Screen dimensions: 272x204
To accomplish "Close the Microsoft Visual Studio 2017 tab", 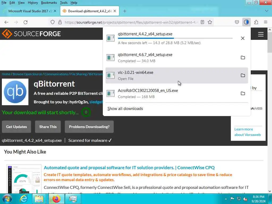I will (x=55, y=11).
